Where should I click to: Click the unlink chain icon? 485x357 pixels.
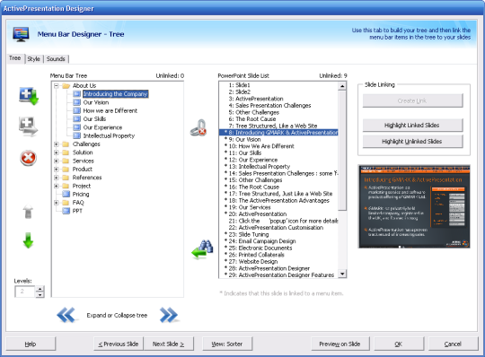tap(198, 128)
